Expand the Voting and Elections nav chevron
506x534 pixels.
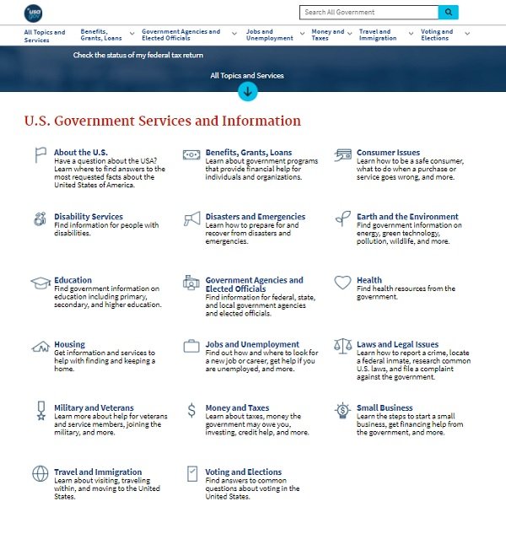[467, 34]
